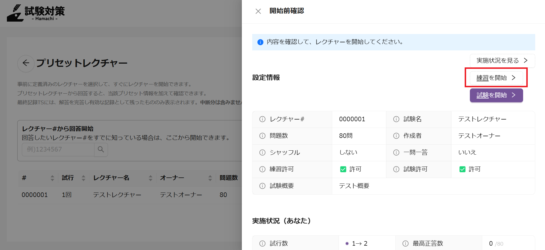Open 実施状況を見る link
This screenshot has width=545, height=250.
[502, 61]
